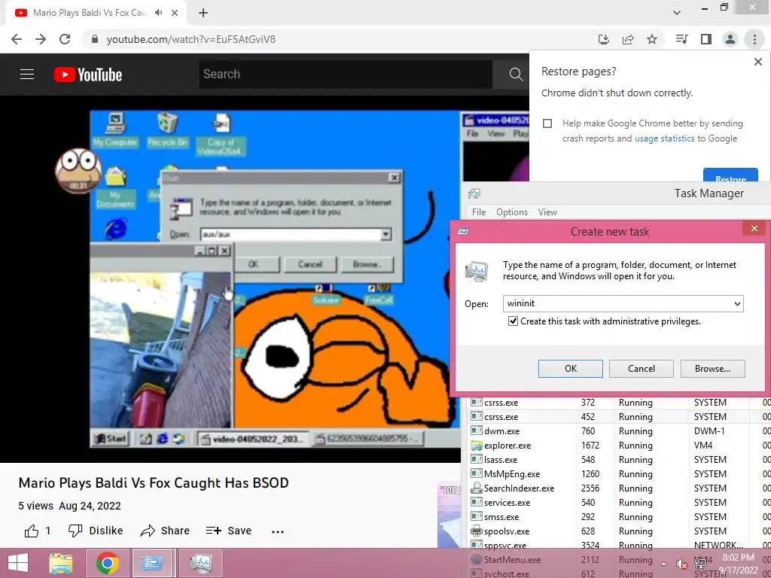The width and height of the screenshot is (771, 578).
Task: Open Chrome tab search chevron
Action: (677, 13)
